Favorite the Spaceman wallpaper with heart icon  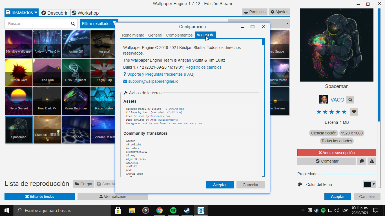tap(354, 112)
